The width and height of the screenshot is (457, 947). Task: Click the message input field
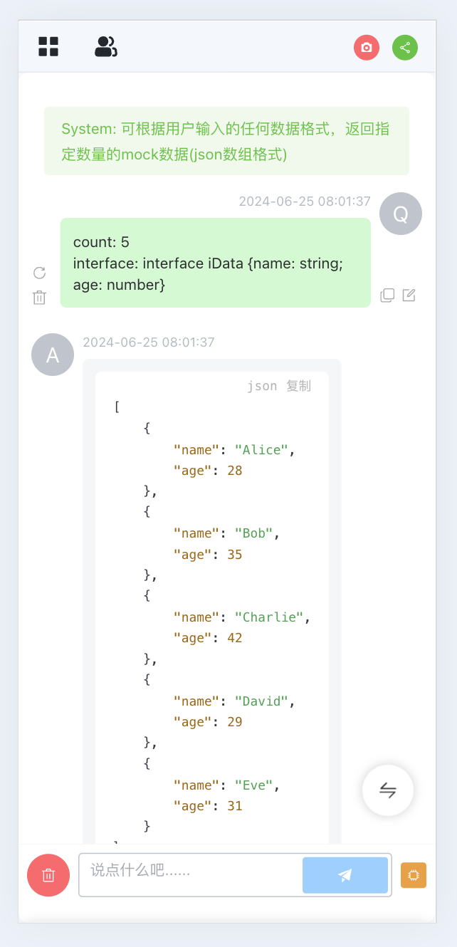tap(189, 875)
